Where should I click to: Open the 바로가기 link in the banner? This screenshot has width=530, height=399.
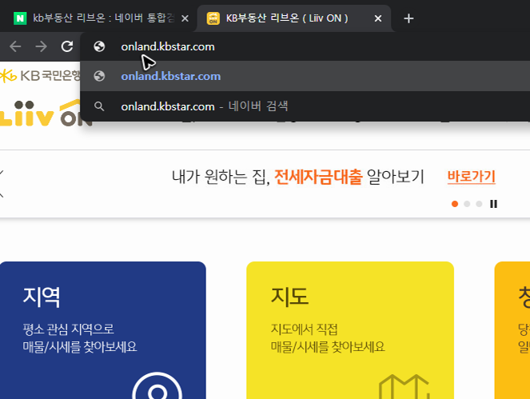(471, 177)
